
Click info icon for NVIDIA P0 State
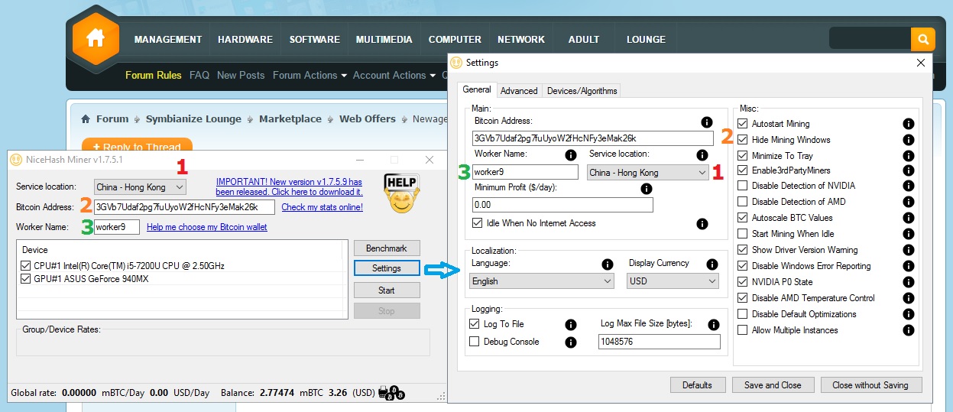pos(909,283)
